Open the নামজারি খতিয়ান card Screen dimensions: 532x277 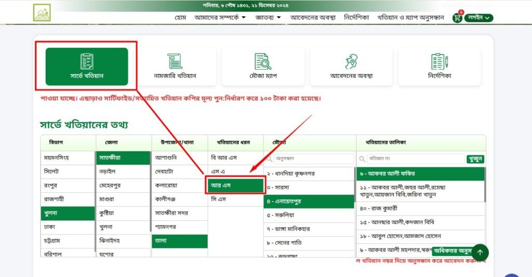point(175,67)
